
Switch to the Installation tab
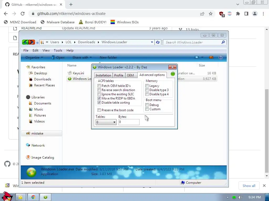(103, 75)
